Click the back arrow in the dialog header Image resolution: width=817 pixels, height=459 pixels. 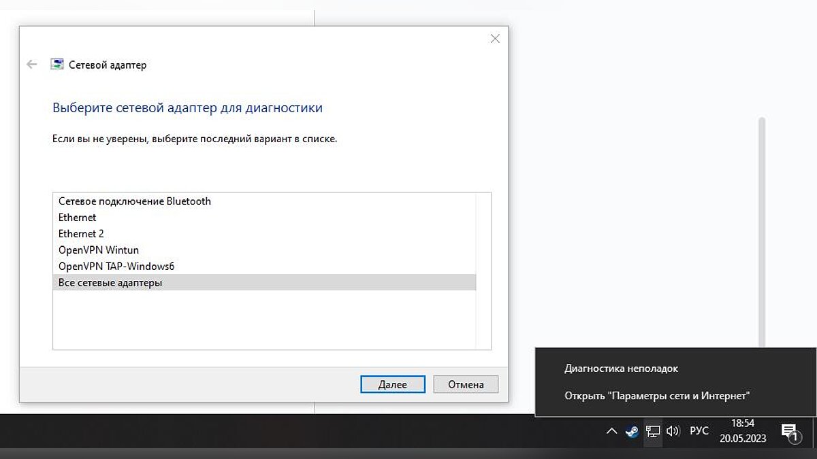[31, 65]
